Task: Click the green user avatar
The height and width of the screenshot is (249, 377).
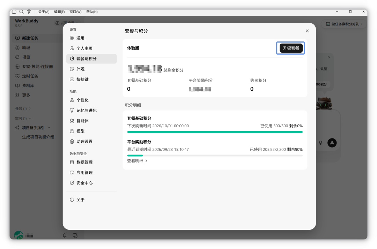Action: (x=19, y=235)
